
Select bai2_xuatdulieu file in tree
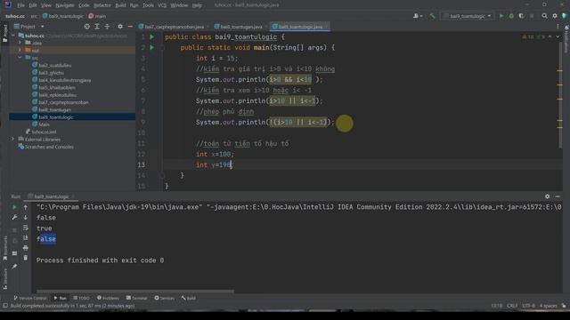tap(55, 65)
